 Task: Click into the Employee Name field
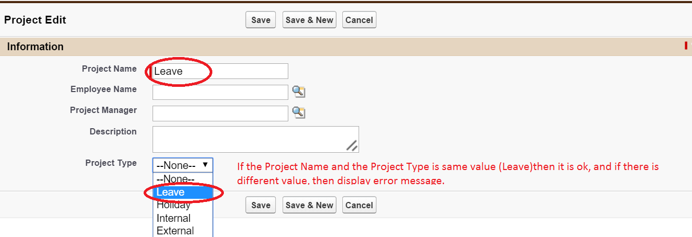pos(220,92)
